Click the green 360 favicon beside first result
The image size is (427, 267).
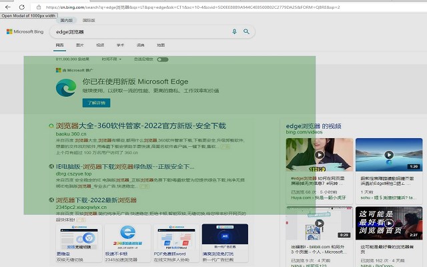point(51,126)
